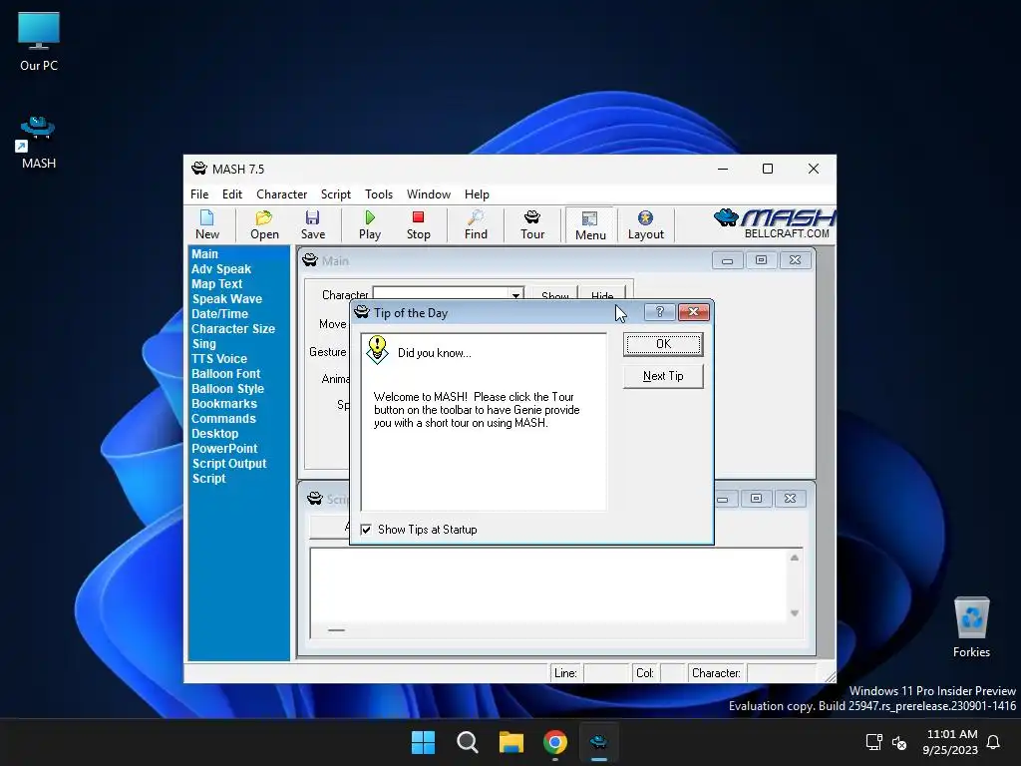Open taskbar Search
Viewport: 1021px width, 766px height.
point(467,742)
